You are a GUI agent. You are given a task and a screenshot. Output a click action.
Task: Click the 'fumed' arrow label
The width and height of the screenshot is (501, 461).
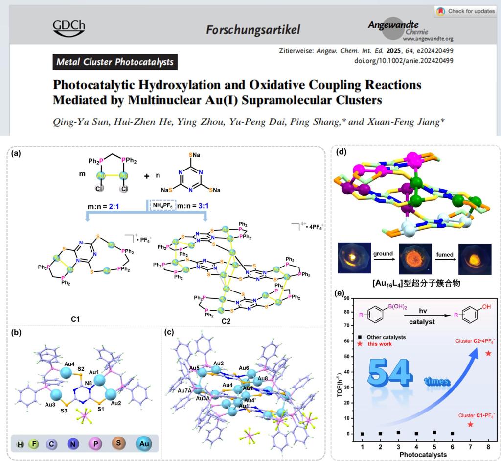[445, 255]
